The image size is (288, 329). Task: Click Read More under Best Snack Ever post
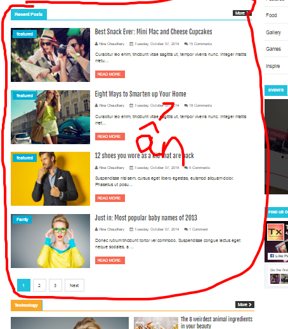pyautogui.click(x=110, y=74)
